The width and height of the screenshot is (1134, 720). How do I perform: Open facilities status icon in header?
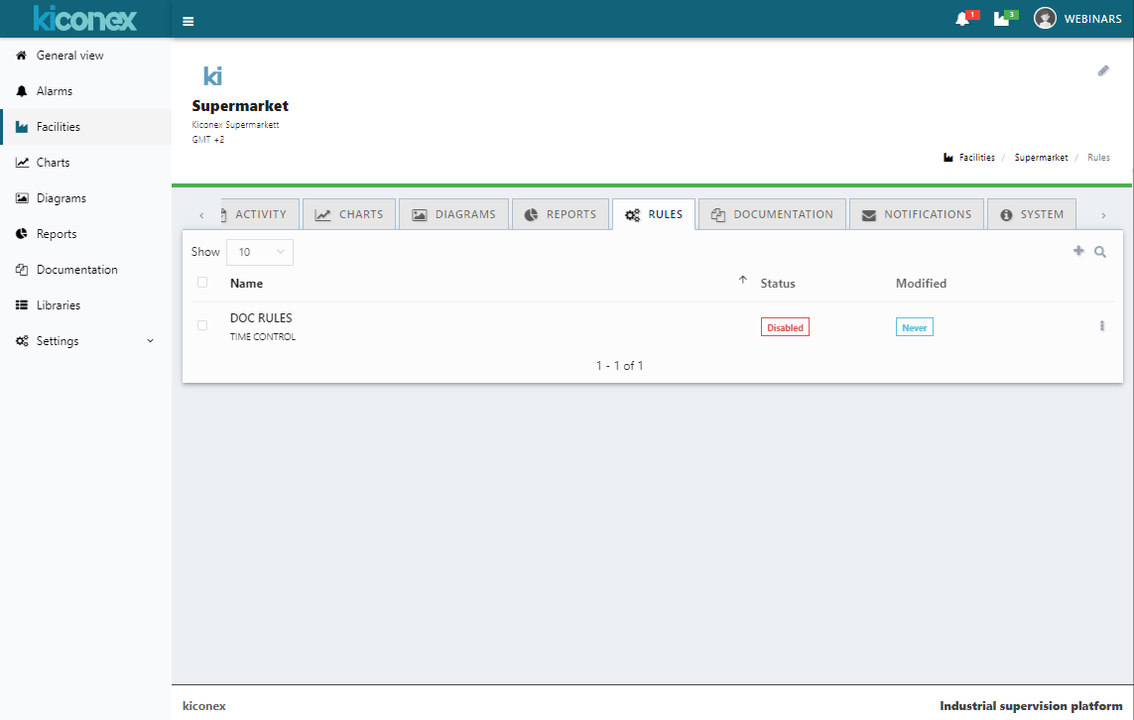[1002, 19]
